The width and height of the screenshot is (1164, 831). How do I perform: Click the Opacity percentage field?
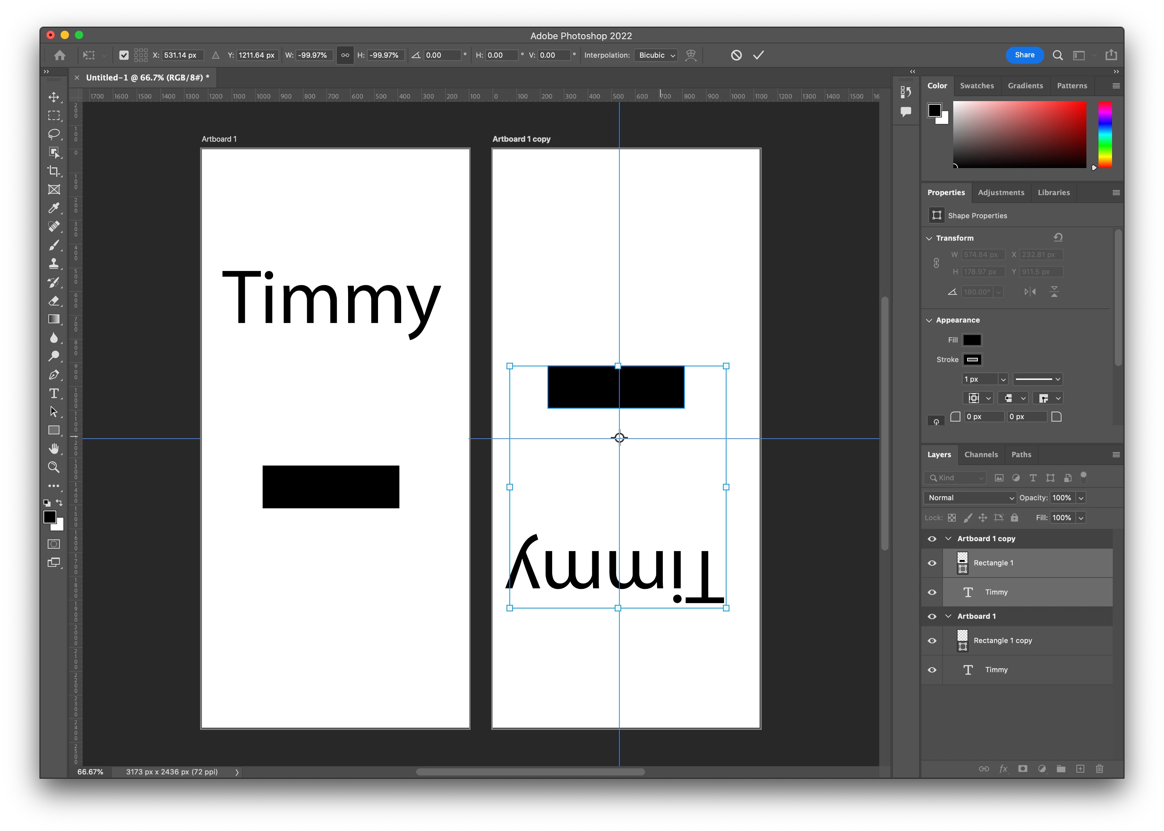click(1062, 498)
